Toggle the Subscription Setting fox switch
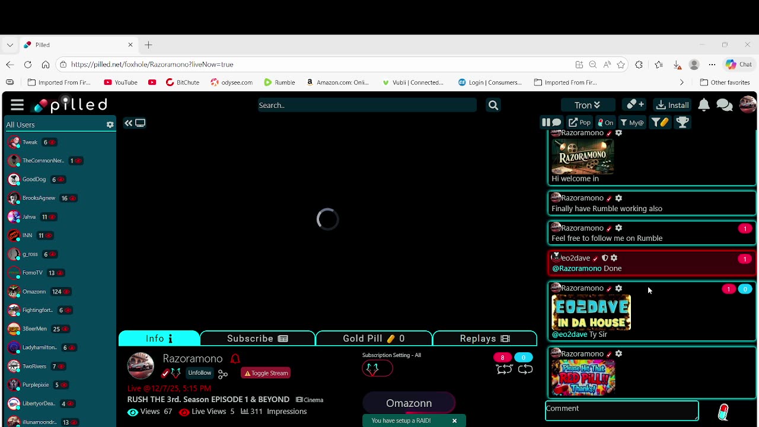 pyautogui.click(x=377, y=369)
